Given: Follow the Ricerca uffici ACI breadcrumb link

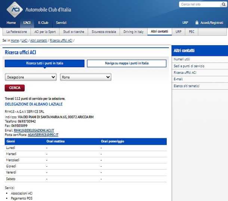Looking at the screenshot, I should (61, 40).
